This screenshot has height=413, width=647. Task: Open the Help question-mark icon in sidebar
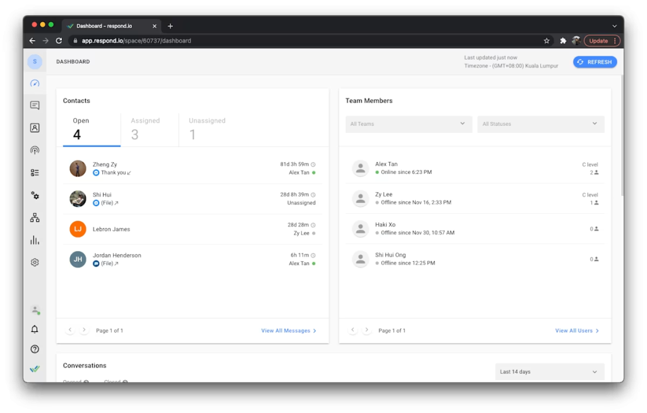[x=35, y=348]
